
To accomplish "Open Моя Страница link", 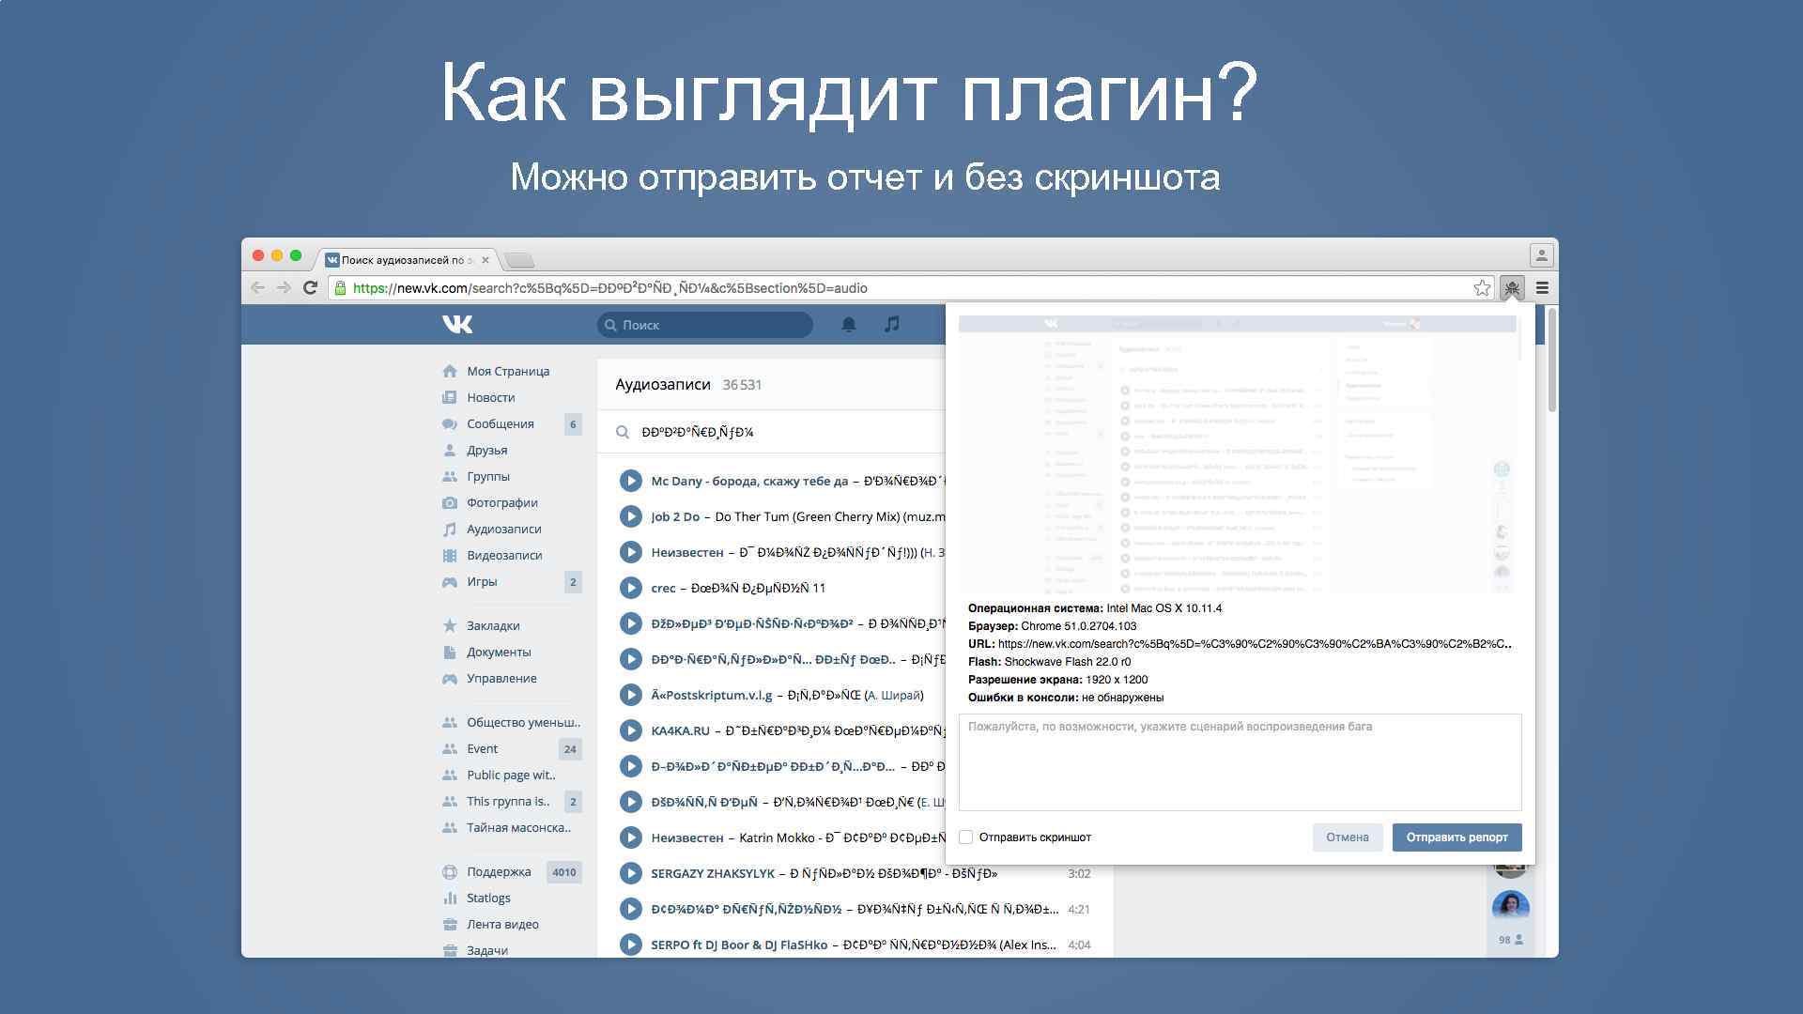I will pos(508,371).
